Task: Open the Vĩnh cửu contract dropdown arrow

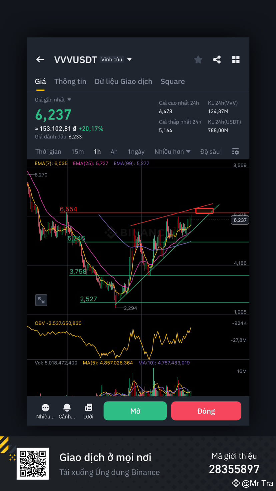Action: click(x=129, y=59)
